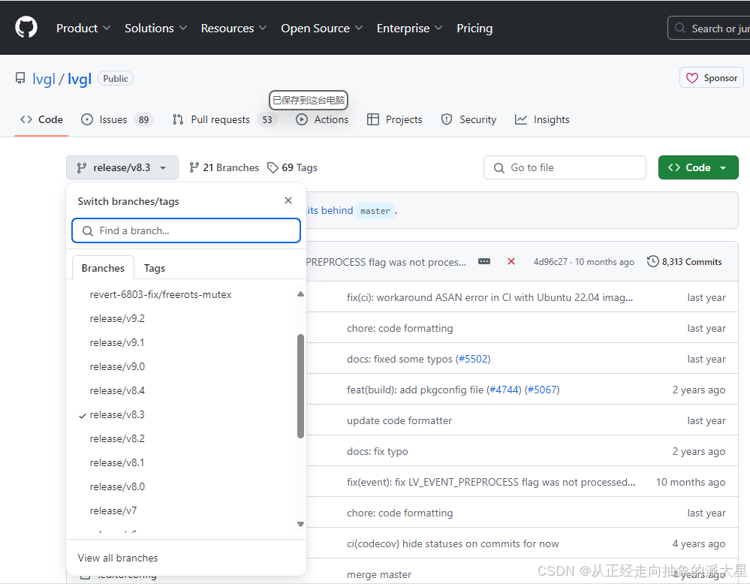Viewport: 750px width, 584px height.
Task: Open commit 'update code formatter'
Action: click(x=399, y=421)
